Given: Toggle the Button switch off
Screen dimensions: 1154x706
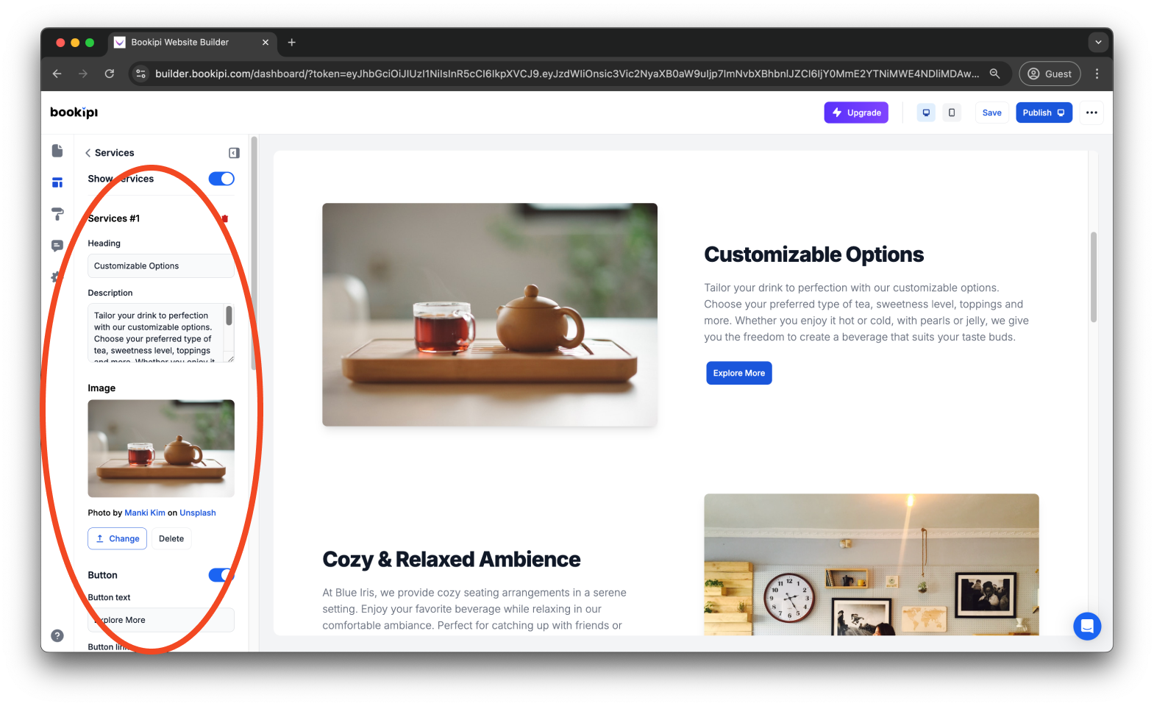Looking at the screenshot, I should point(221,575).
